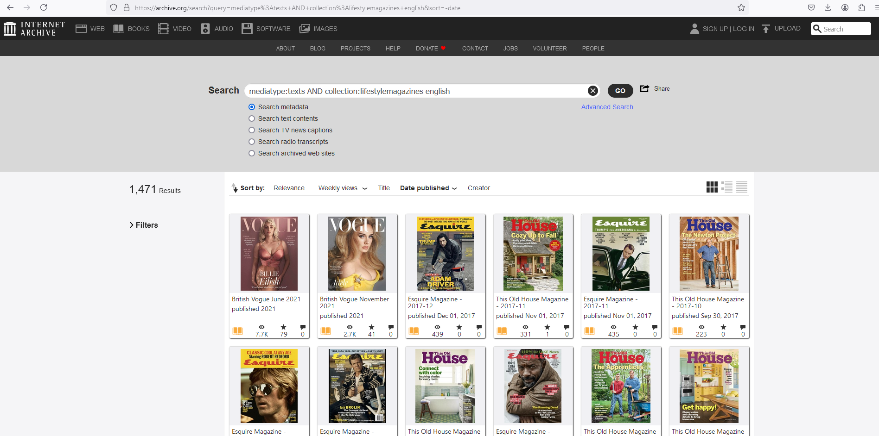Click LOG IN link

point(744,29)
